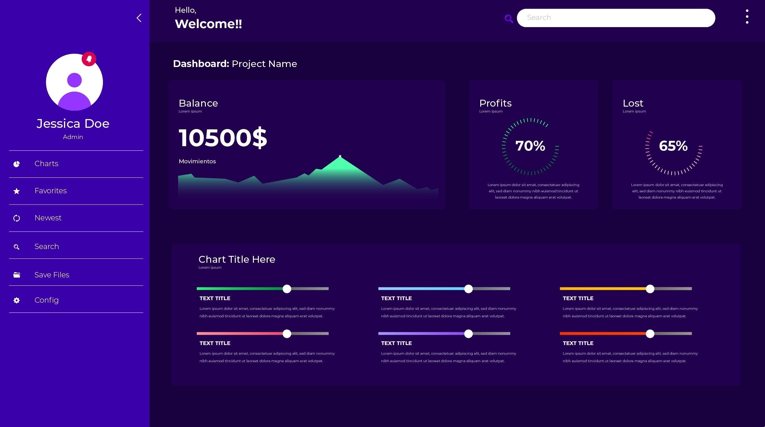Collapse the sidebar using the chevron arrow
Image resolution: width=765 pixels, height=427 pixels.
(138, 18)
